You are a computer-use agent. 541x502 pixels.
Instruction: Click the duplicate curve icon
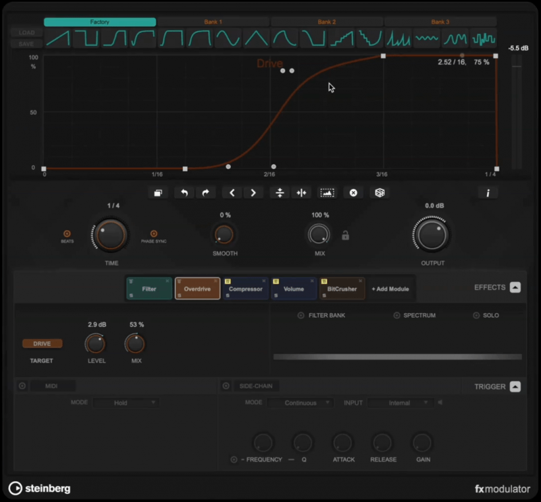coord(158,192)
